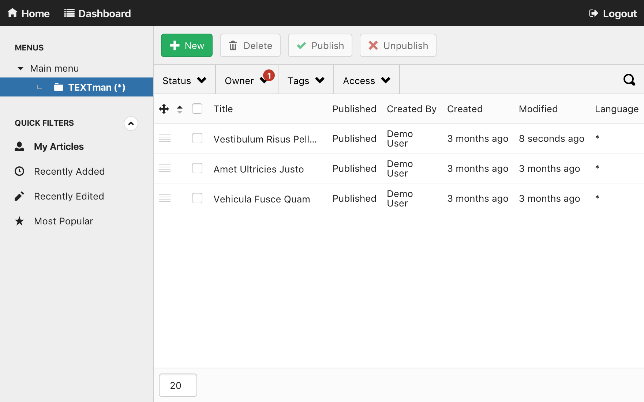Viewport: 644px width, 402px height.
Task: Tick the Vestibulum Risus article checkbox
Action: 197,138
